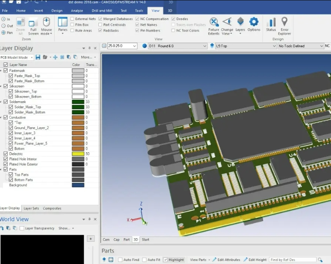Click the Edit Attributes button
Image resolution: width=331 pixels, height=264 pixels.
coord(226,260)
